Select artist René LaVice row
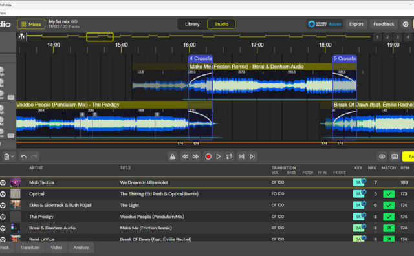Screen dimensions: 414x256 coord(41,239)
